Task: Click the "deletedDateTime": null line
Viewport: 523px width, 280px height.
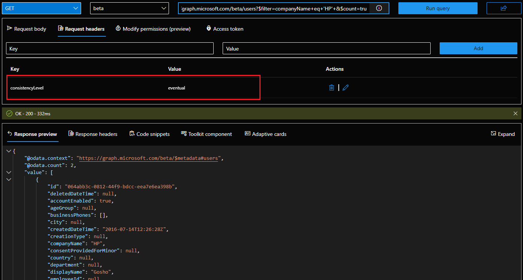Action: pyautogui.click(x=82, y=194)
